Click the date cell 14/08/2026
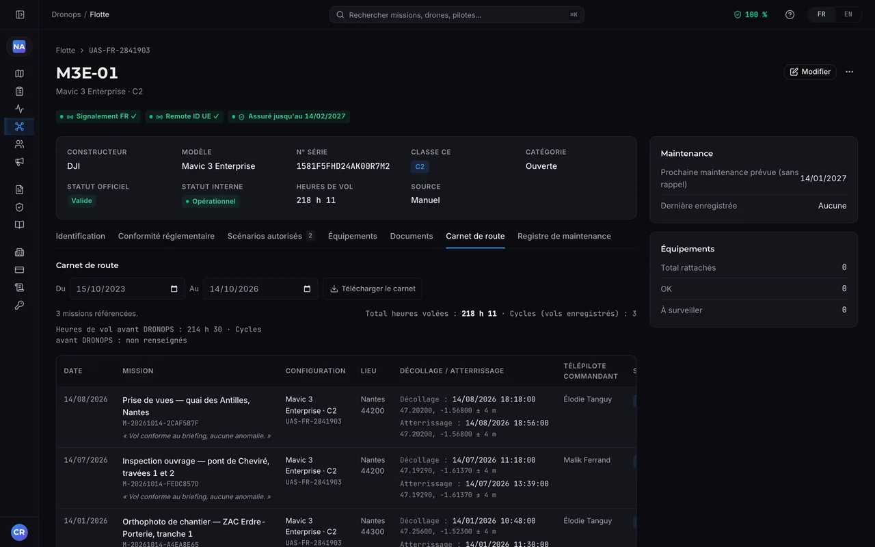The height and width of the screenshot is (547, 875). (85, 399)
